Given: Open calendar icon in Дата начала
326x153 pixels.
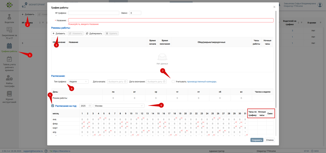Looking at the screenshot, I should (125, 82).
